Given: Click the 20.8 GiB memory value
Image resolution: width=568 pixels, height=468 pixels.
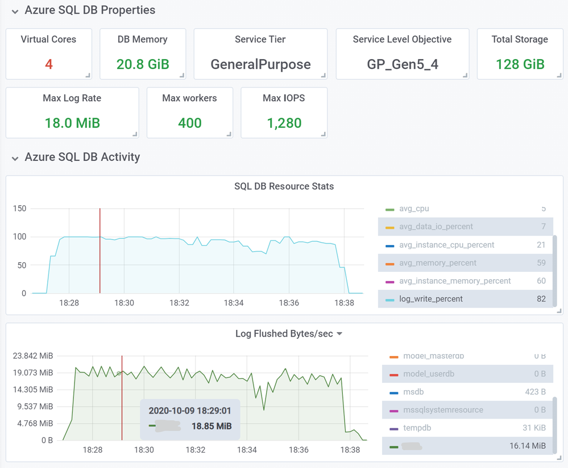Looking at the screenshot, I should (143, 64).
